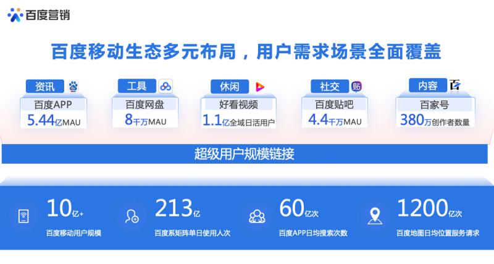This screenshot has height=264, width=494.
Task: Click the Tieba icon beside 社交
Action: coord(356,86)
